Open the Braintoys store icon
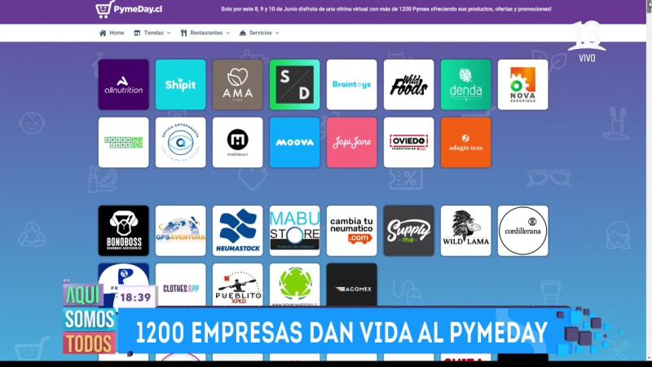 click(352, 85)
